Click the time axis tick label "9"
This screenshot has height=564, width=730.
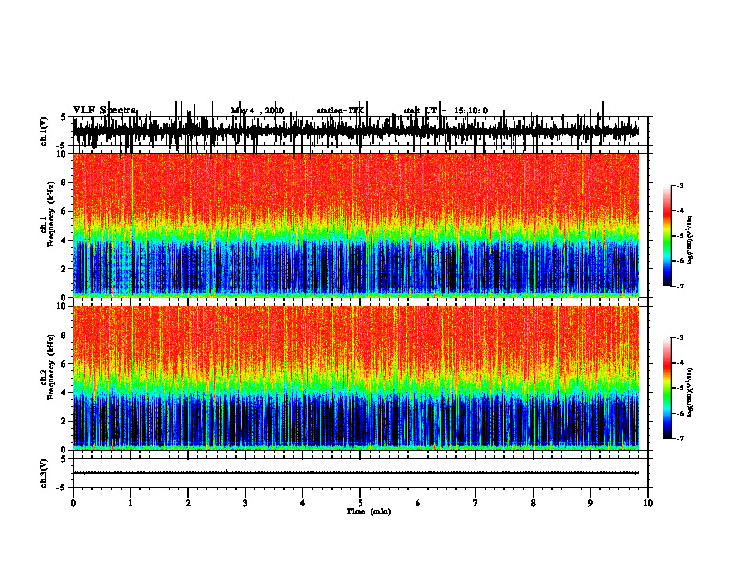590,503
